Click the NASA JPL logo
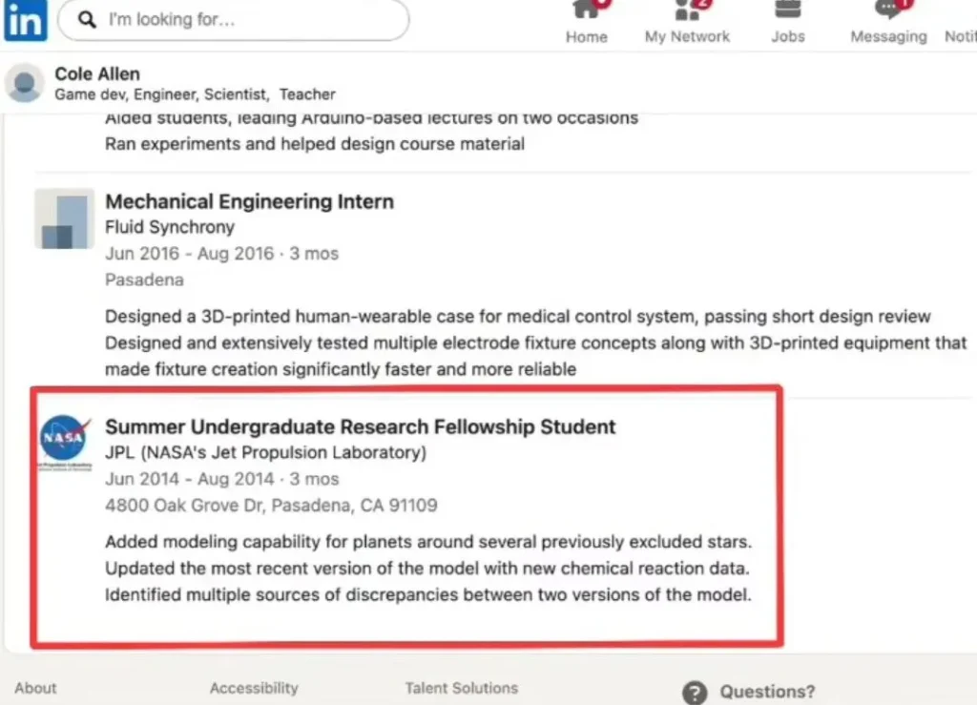 [65, 440]
